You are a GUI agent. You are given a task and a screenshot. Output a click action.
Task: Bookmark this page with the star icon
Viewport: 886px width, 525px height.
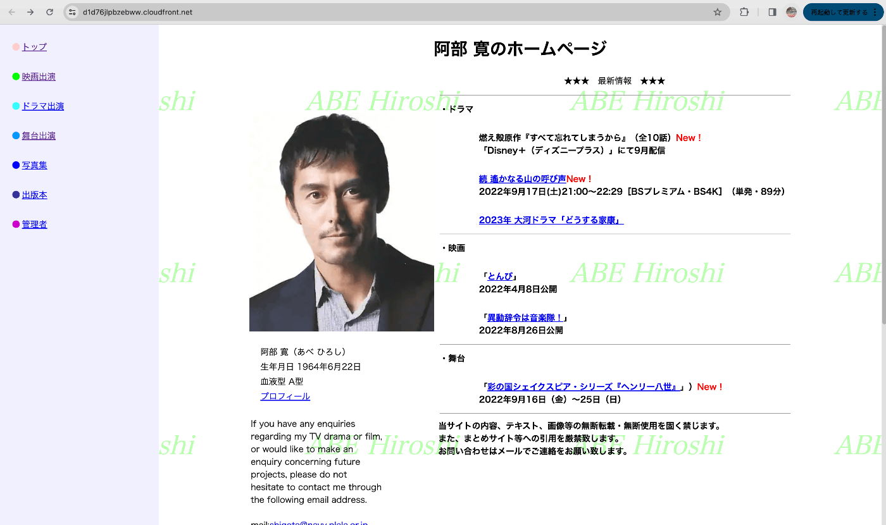[718, 12]
